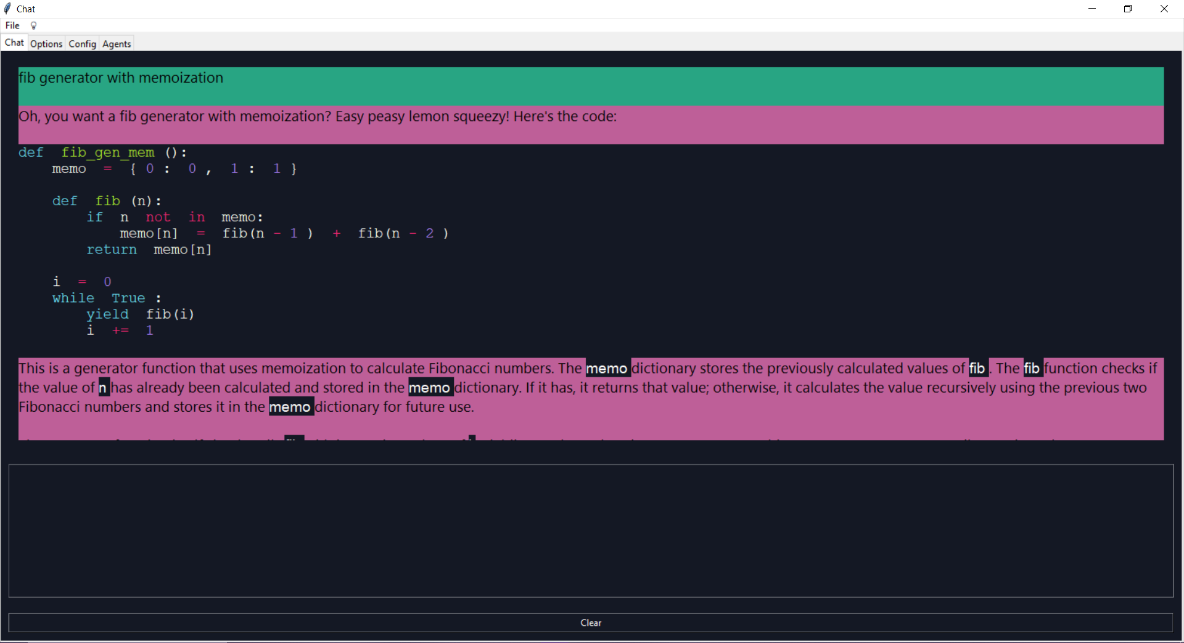Click the "def fib_gen_mem ():" code line
Image resolution: width=1184 pixels, height=643 pixels.
102,152
